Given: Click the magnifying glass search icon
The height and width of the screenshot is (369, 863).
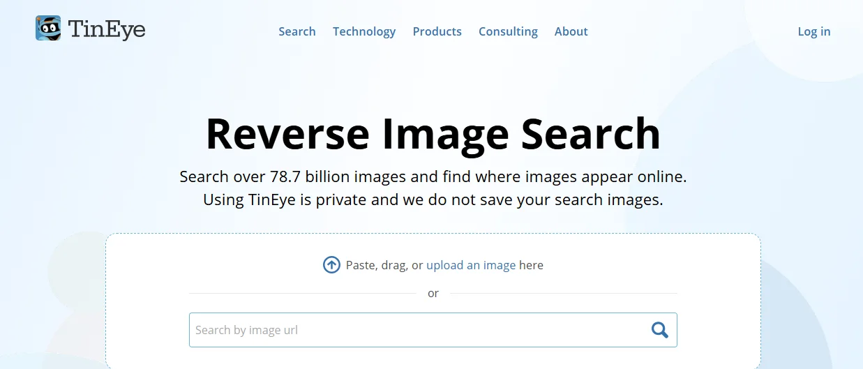Looking at the screenshot, I should click(x=659, y=330).
